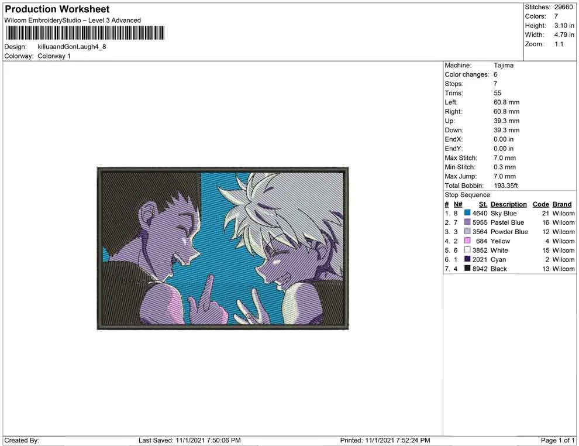Click 'Pastel Blue' description text
The image size is (579, 446).
(507, 222)
